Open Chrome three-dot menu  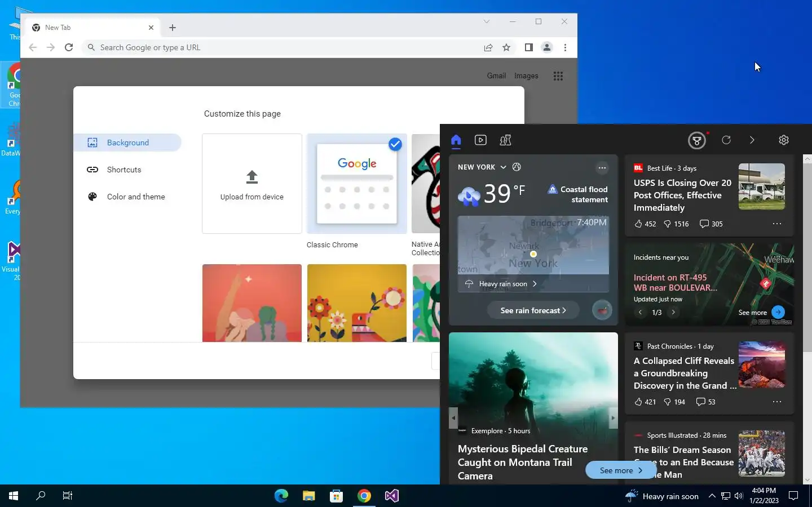tap(565, 47)
